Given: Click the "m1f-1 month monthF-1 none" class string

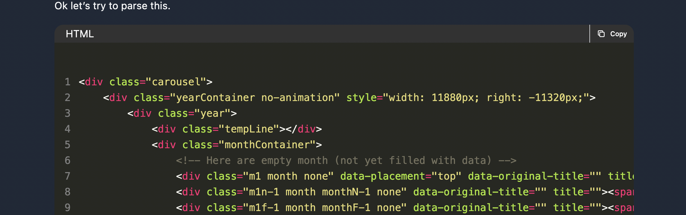Looking at the screenshot, I should 325,208.
